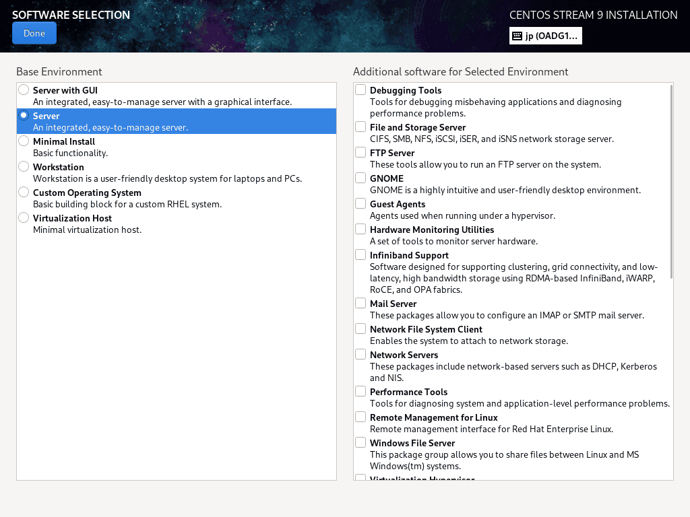Select the Virtualization Host radio button
This screenshot has height=517, width=690.
pyautogui.click(x=24, y=217)
